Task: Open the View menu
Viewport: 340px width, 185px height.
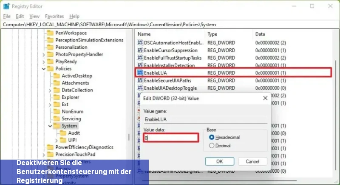Action: [34, 17]
